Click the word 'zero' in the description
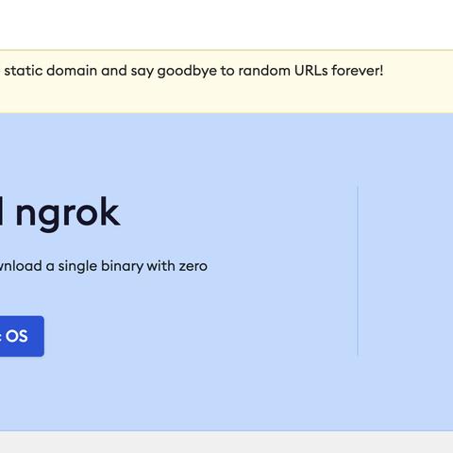The height and width of the screenshot is (453, 453). [x=193, y=267]
